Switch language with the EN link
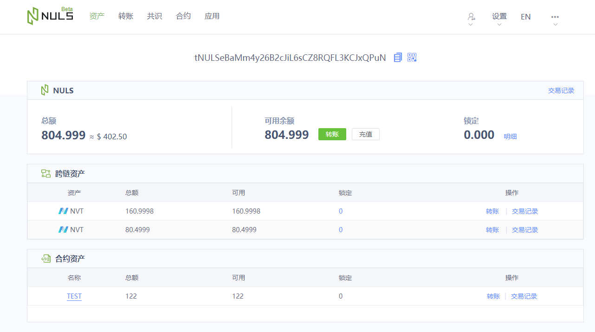 pyautogui.click(x=525, y=17)
